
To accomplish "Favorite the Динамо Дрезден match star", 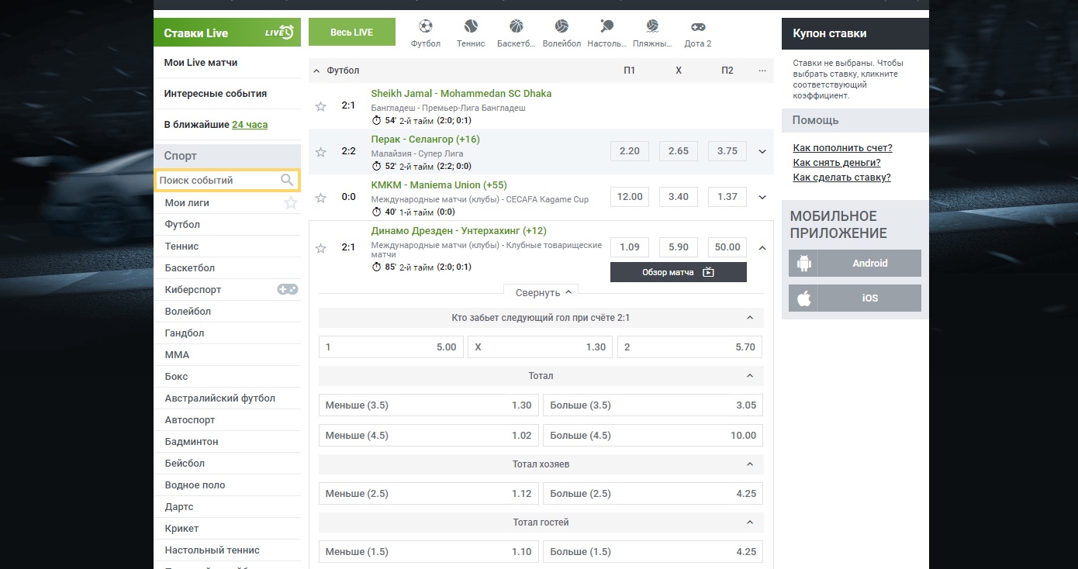I will coord(320,248).
